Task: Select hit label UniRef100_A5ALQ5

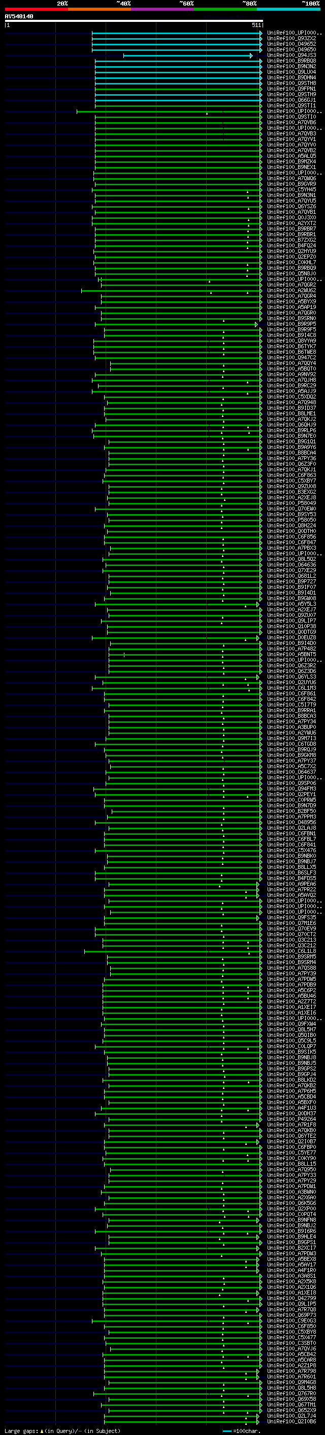Action: point(291,156)
